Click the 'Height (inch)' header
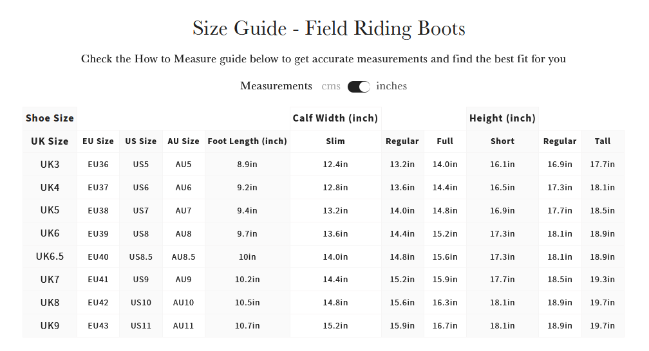The width and height of the screenshot is (649, 351). coord(502,118)
